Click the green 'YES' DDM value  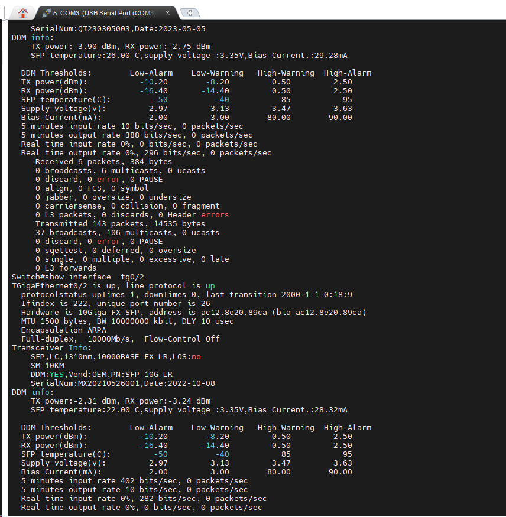[56, 375]
